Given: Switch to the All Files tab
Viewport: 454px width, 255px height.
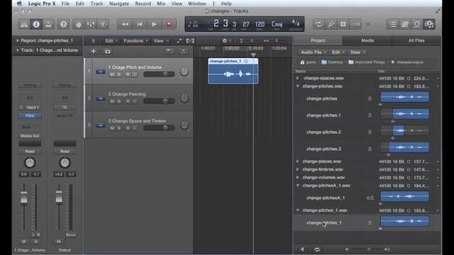Looking at the screenshot, I should pos(416,41).
